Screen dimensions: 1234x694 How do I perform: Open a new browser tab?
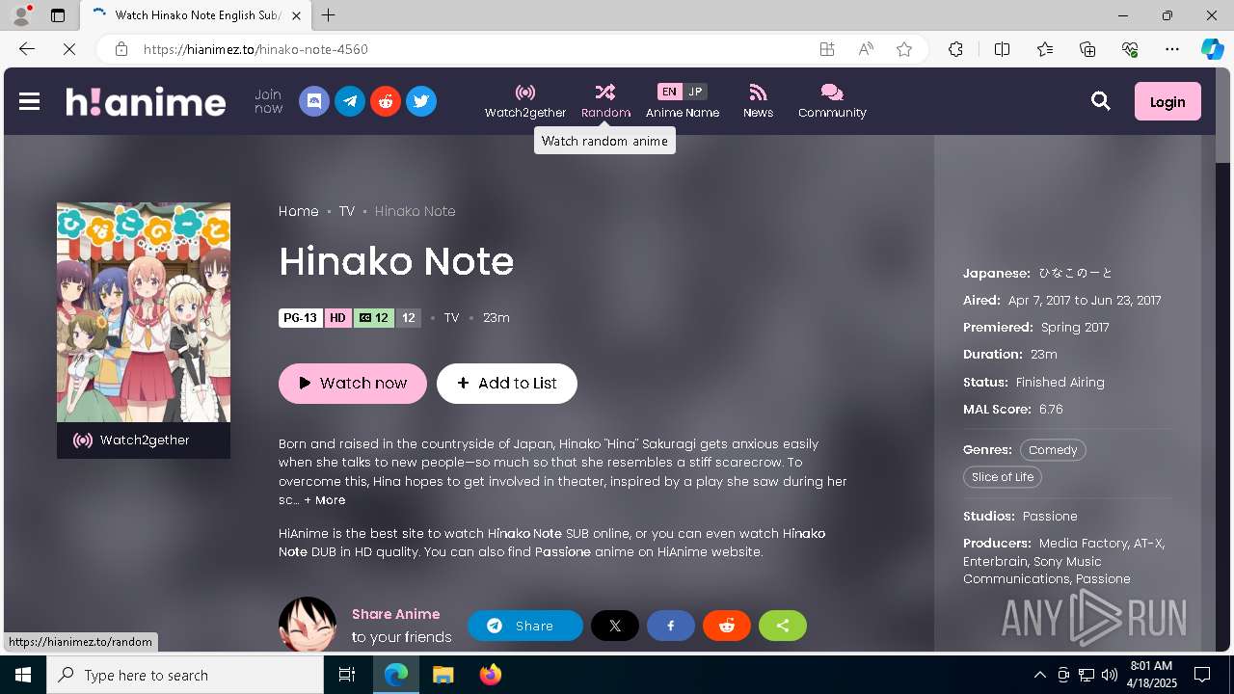(x=329, y=15)
